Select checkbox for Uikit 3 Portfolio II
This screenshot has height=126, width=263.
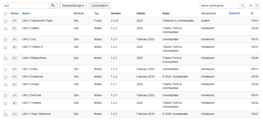(6, 47)
